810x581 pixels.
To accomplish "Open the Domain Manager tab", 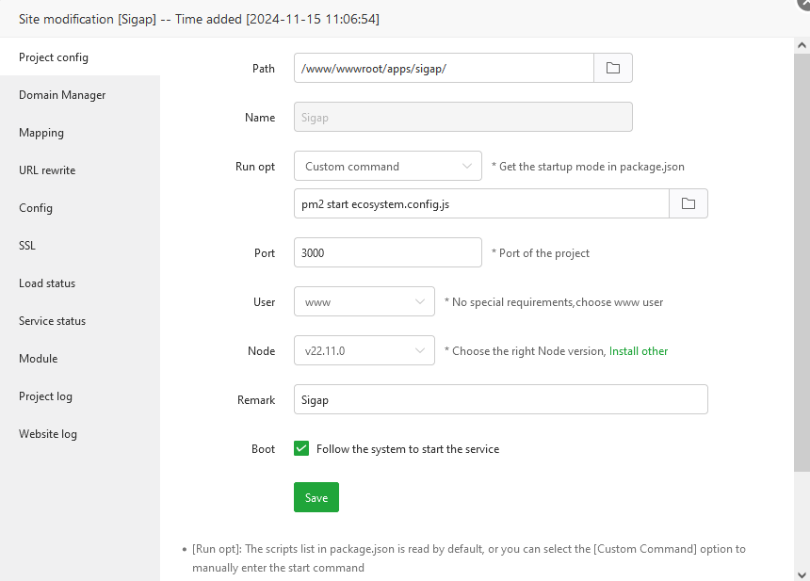I will [x=62, y=95].
